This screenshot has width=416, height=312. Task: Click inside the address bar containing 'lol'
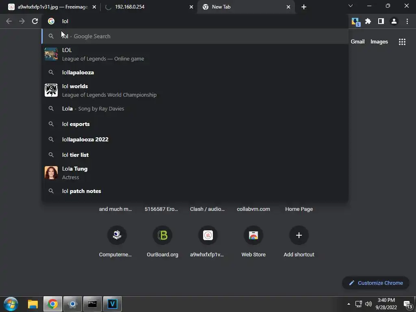pos(195,21)
